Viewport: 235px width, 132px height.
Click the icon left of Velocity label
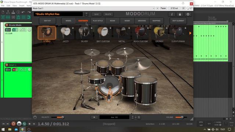pyautogui.click(x=35, y=117)
